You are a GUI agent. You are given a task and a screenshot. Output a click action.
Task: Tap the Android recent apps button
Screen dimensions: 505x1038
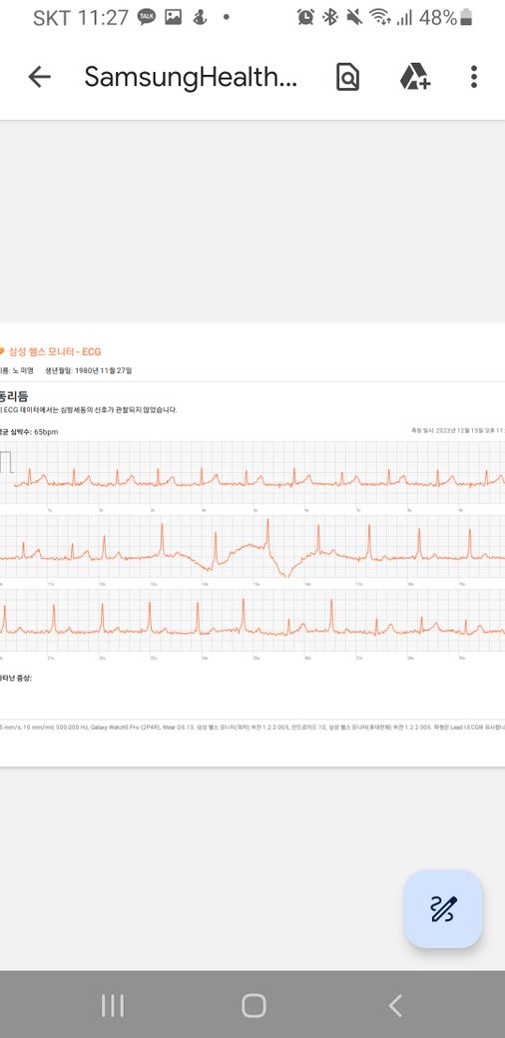113,1006
